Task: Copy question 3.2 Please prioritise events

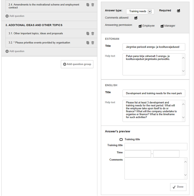Action: tap(88, 43)
